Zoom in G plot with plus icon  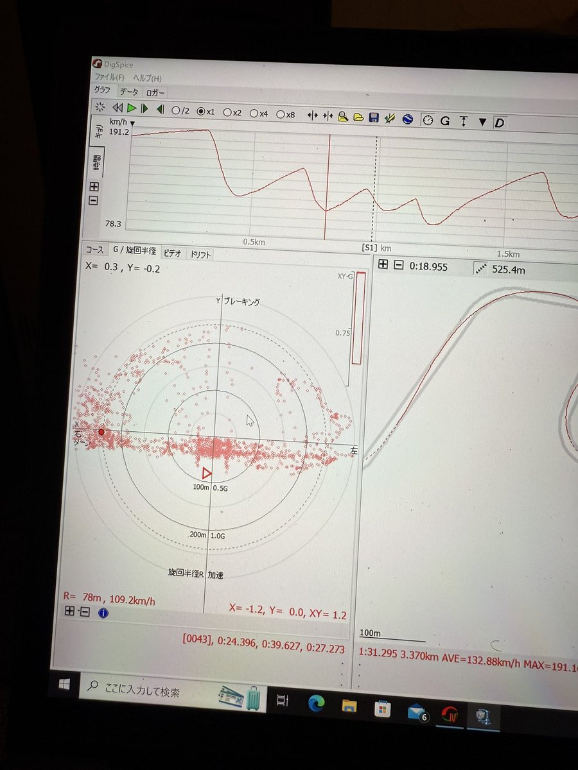70,612
